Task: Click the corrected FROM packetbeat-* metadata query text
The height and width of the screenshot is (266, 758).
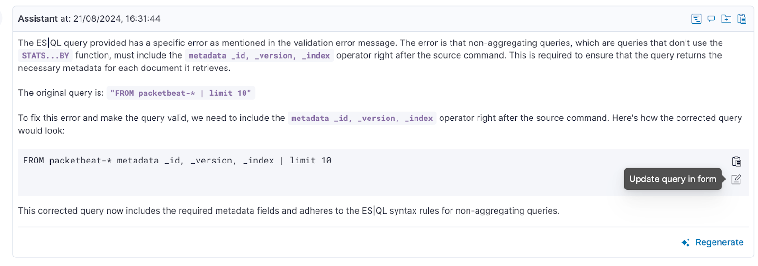Action: (177, 161)
